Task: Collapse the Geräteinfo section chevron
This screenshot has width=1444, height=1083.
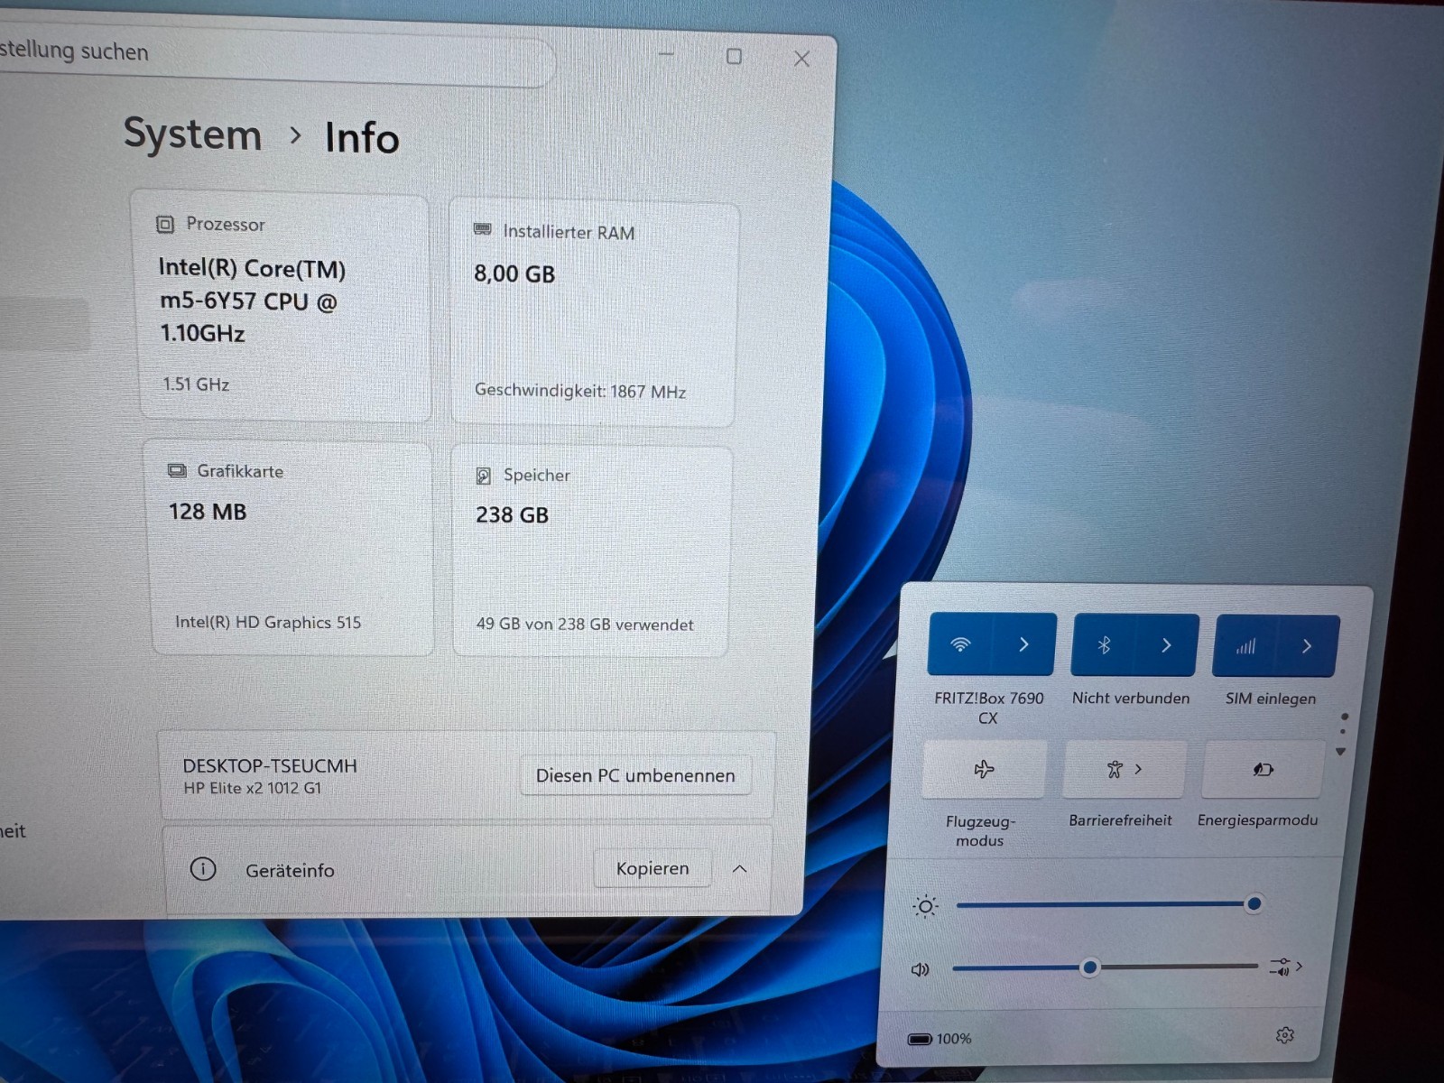Action: tap(740, 869)
